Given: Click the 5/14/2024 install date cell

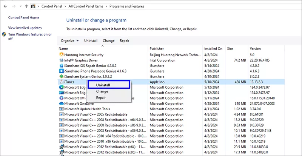Looking at the screenshot, I should (x=212, y=66).
